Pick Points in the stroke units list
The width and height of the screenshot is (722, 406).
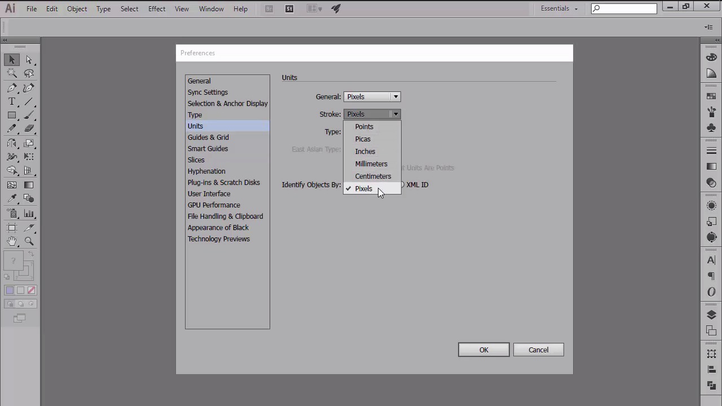click(364, 127)
